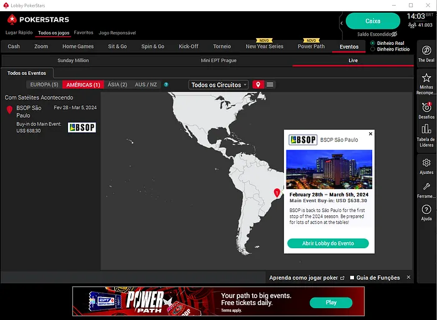
Task: Open Spin & Go tab
Action: [153, 47]
